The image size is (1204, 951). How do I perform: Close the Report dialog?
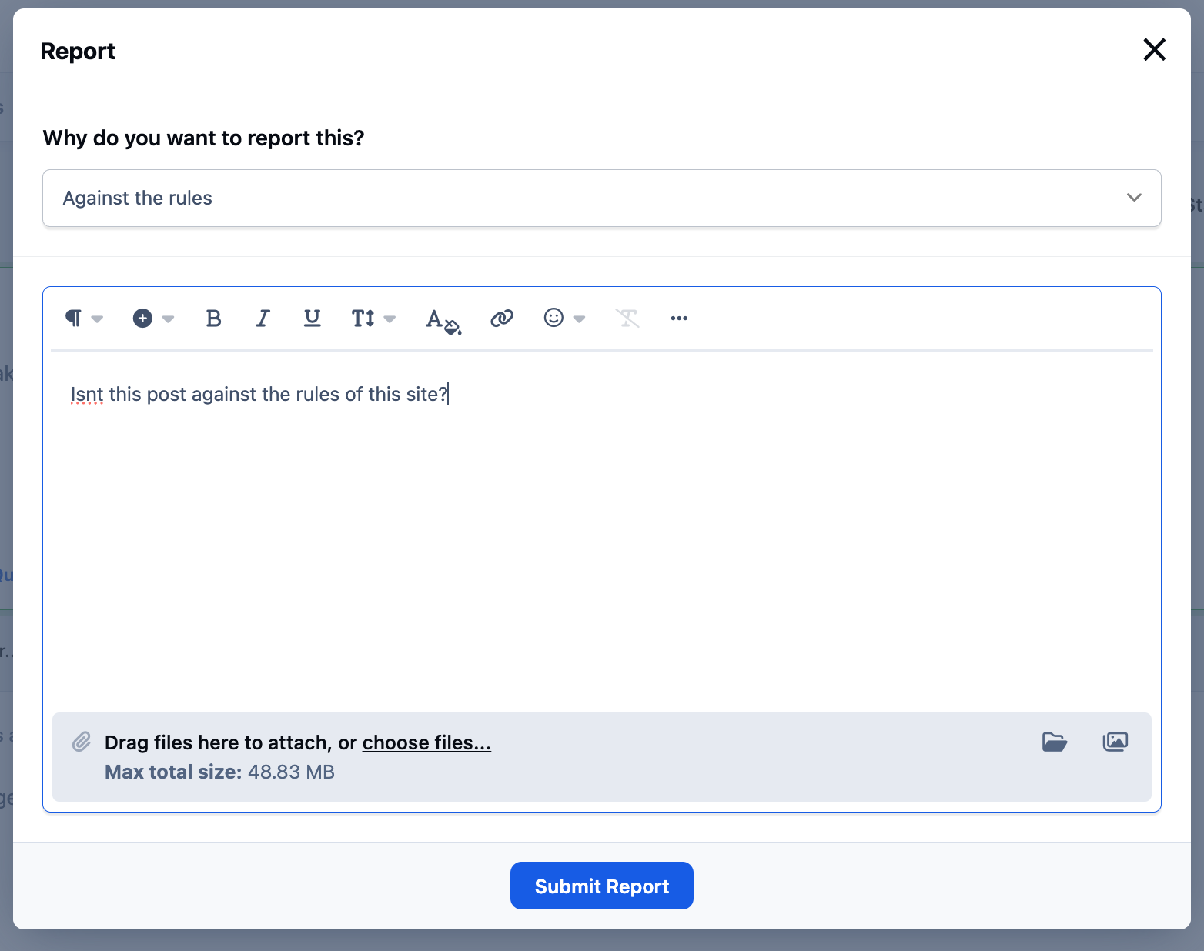1154,49
